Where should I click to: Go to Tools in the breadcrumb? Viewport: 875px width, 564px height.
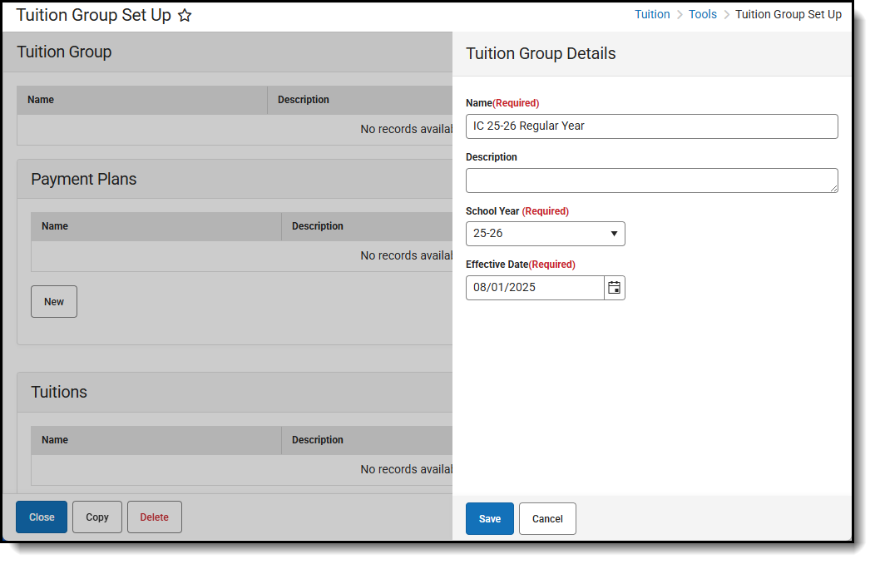click(702, 14)
